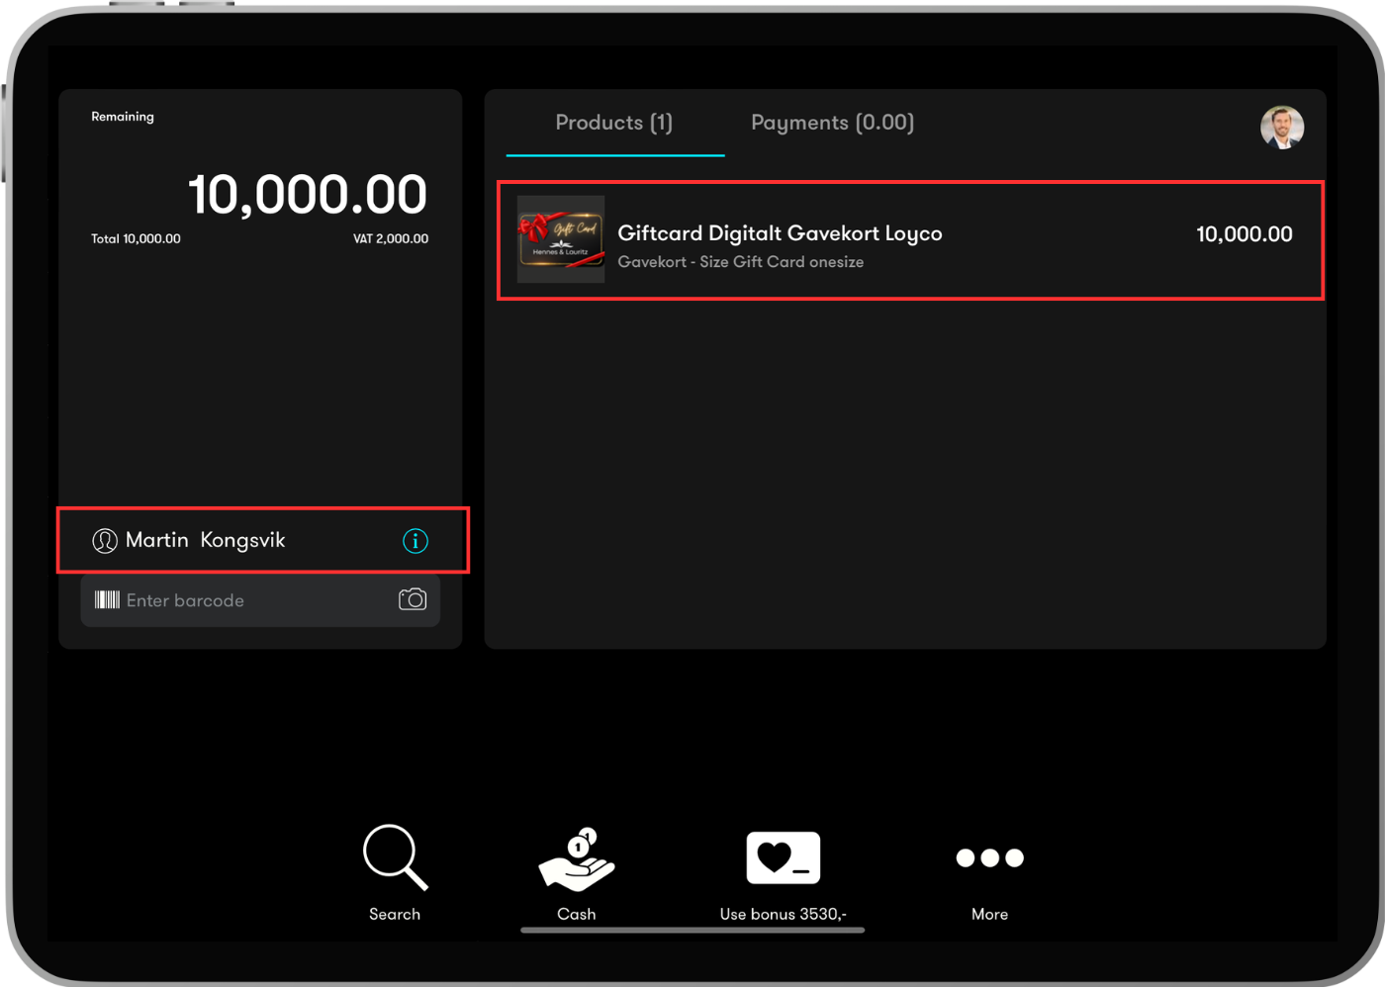Open camera barcode scanner icon

[413, 599]
